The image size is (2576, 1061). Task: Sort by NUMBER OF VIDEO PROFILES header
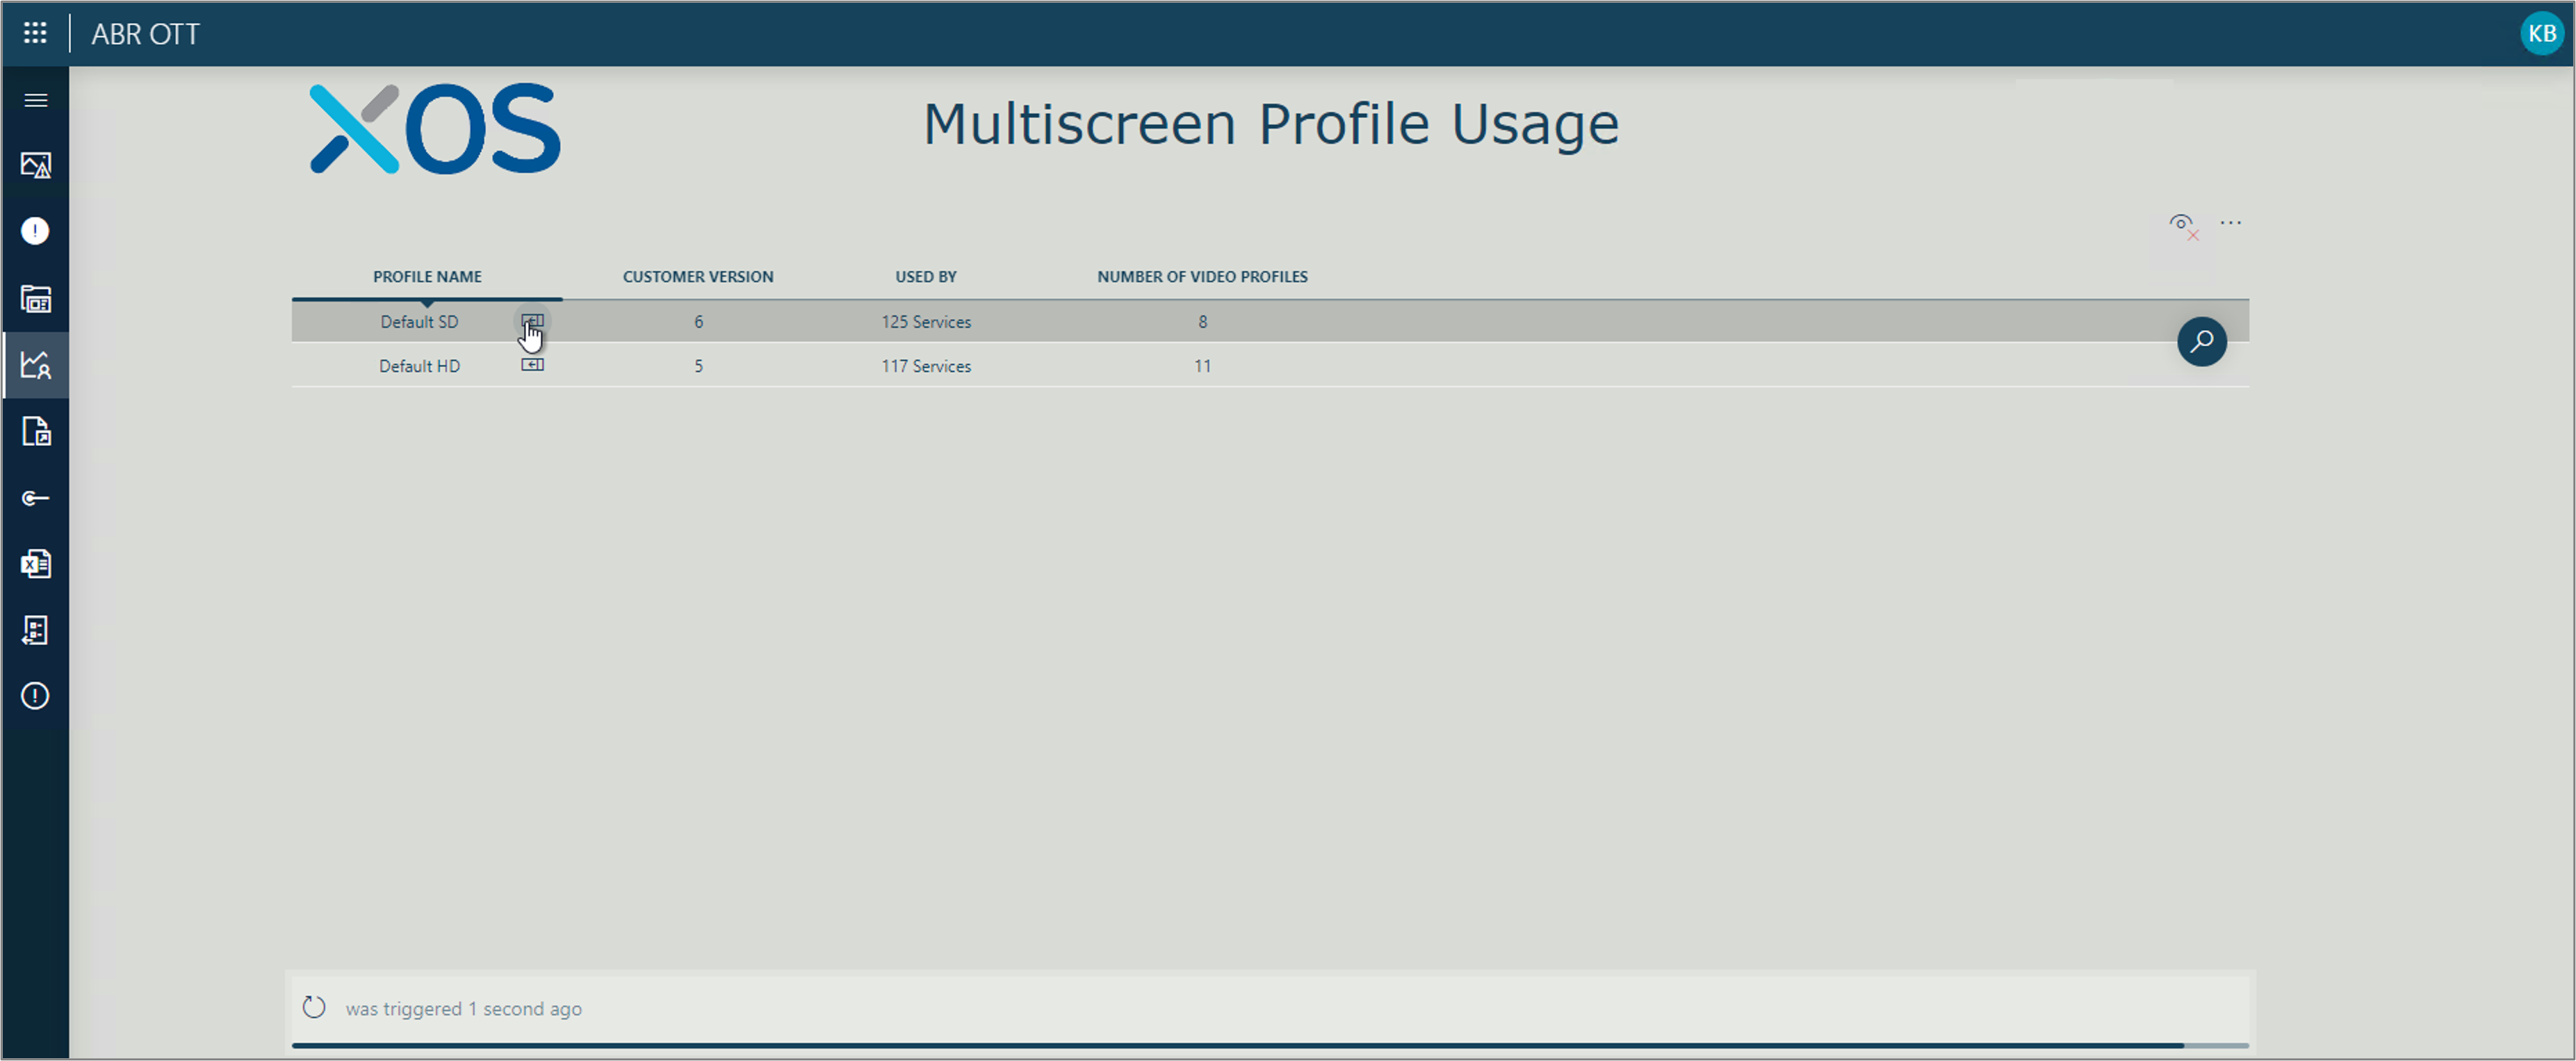tap(1202, 277)
